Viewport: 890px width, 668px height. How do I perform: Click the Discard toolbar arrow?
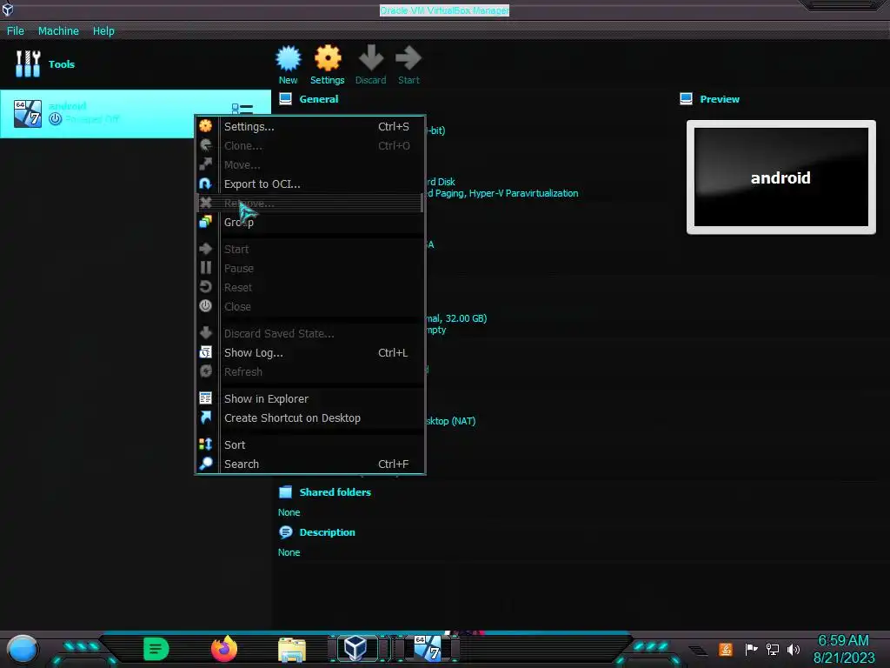370,64
